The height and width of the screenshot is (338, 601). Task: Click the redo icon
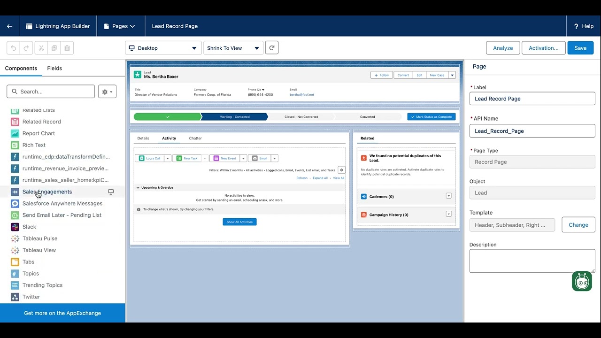pyautogui.click(x=26, y=48)
